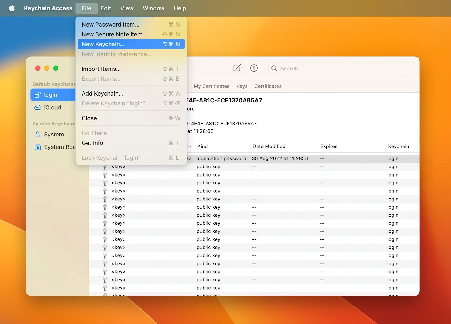This screenshot has height=324, width=451.
Task: Click the info circle toolbar icon
Action: point(254,68)
